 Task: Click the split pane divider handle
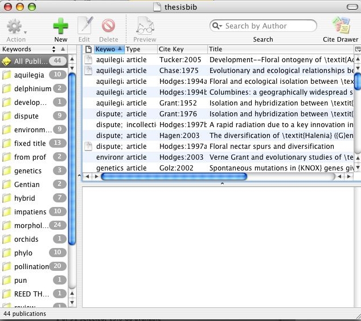coord(221,184)
